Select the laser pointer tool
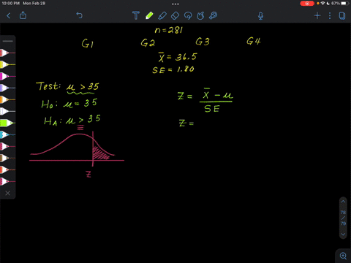351x263 pixels. [x=214, y=15]
